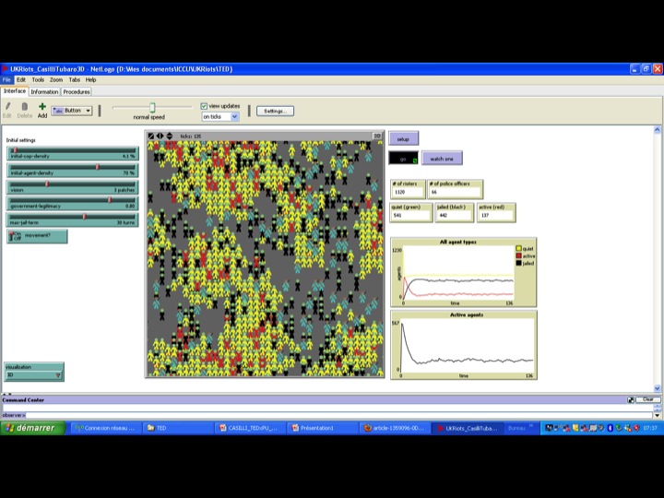
Task: Click the setup button
Action: 403,139
